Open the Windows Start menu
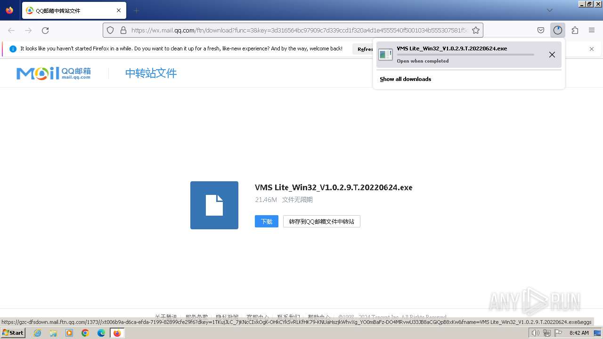 point(13,332)
